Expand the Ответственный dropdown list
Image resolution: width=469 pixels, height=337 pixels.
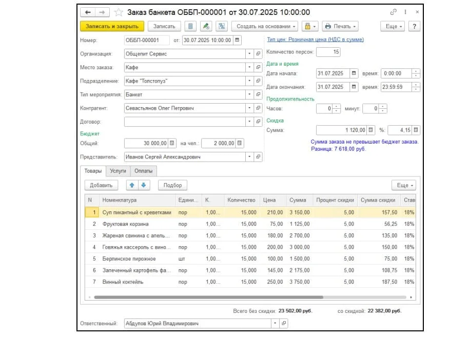(x=275, y=323)
